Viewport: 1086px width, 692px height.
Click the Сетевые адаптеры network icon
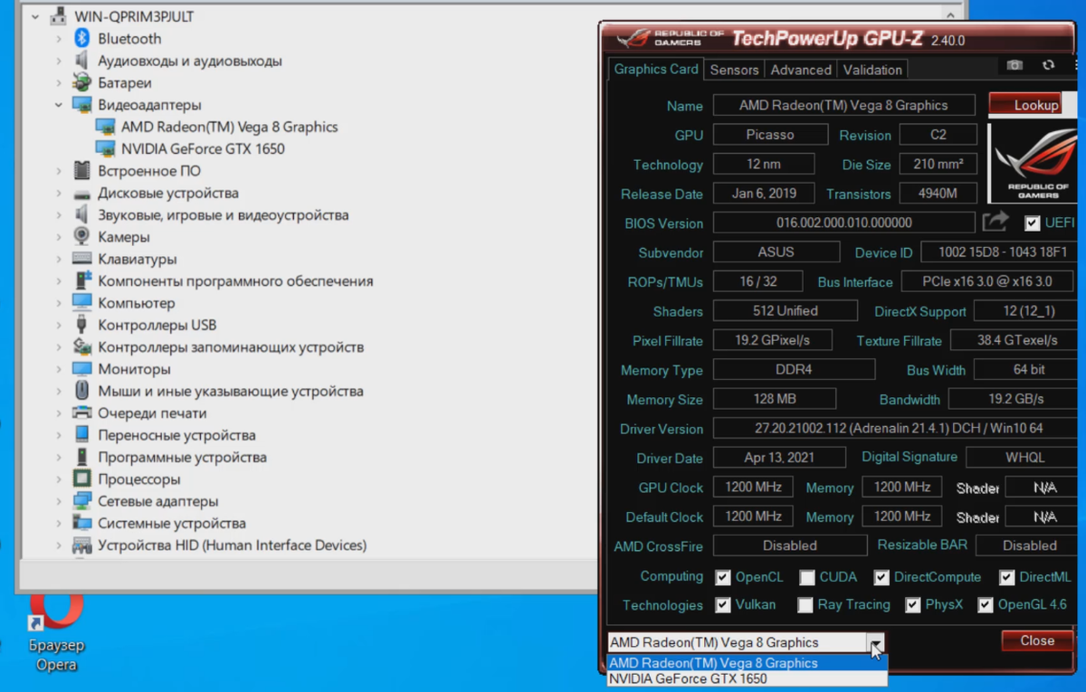click(x=82, y=501)
